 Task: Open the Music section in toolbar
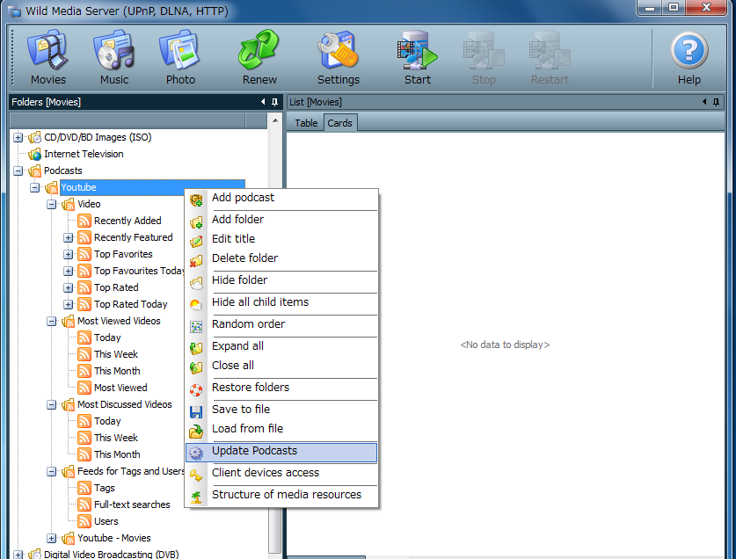[x=114, y=57]
